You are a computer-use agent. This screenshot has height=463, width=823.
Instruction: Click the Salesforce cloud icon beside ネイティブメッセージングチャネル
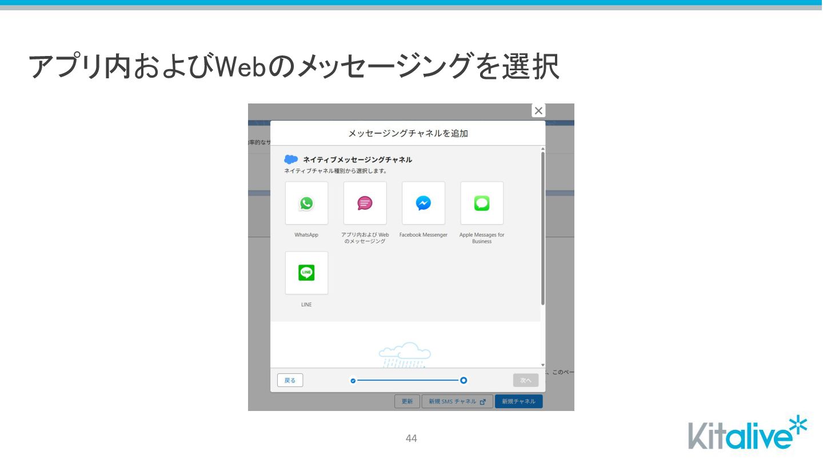(x=291, y=159)
